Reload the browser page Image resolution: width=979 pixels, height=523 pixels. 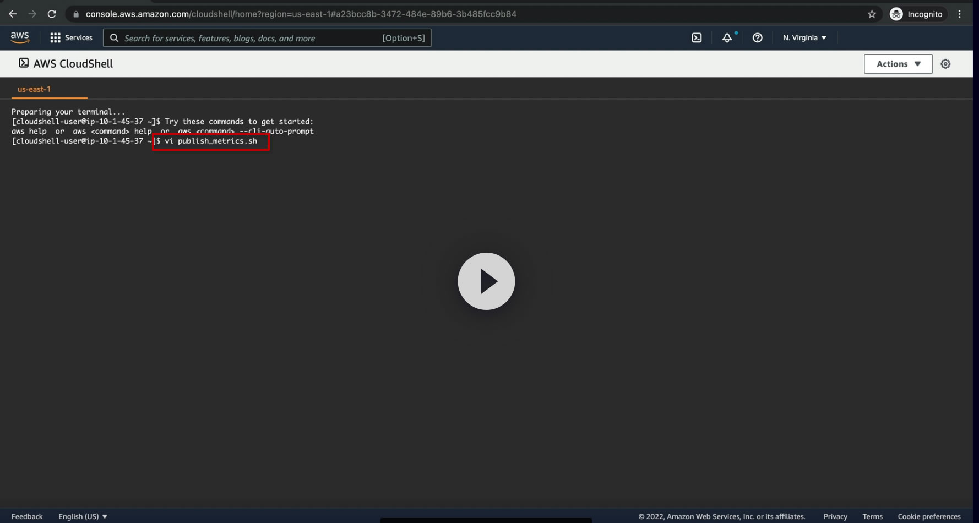click(52, 14)
